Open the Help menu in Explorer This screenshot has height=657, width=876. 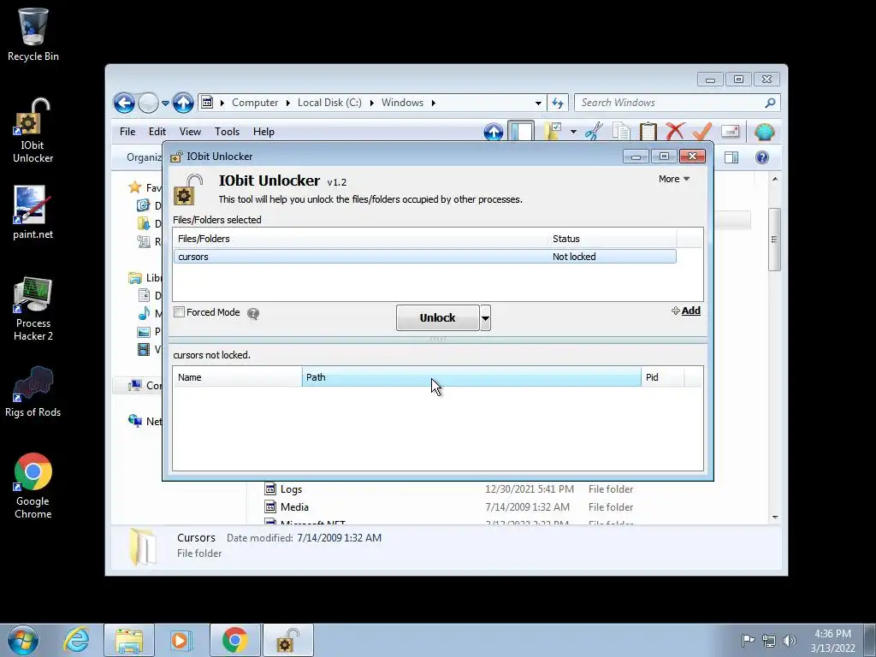click(263, 132)
